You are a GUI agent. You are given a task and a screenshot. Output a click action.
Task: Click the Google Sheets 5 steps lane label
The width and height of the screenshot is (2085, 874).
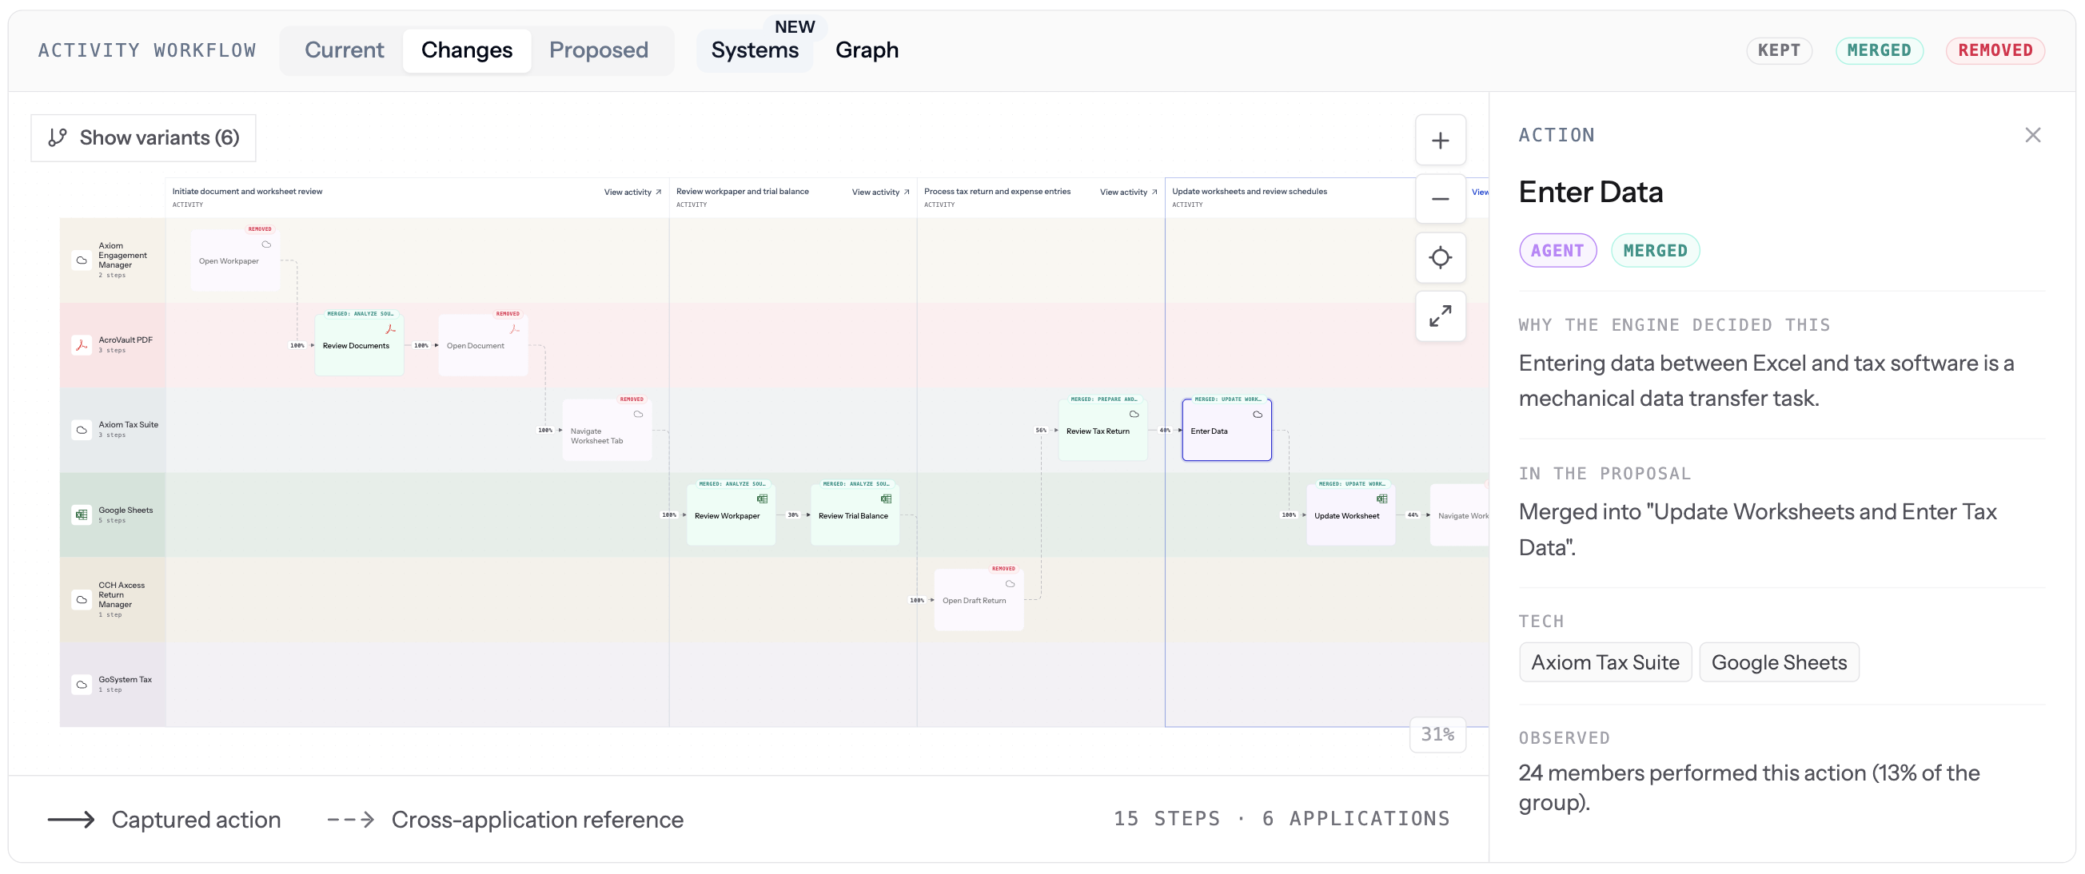126,515
